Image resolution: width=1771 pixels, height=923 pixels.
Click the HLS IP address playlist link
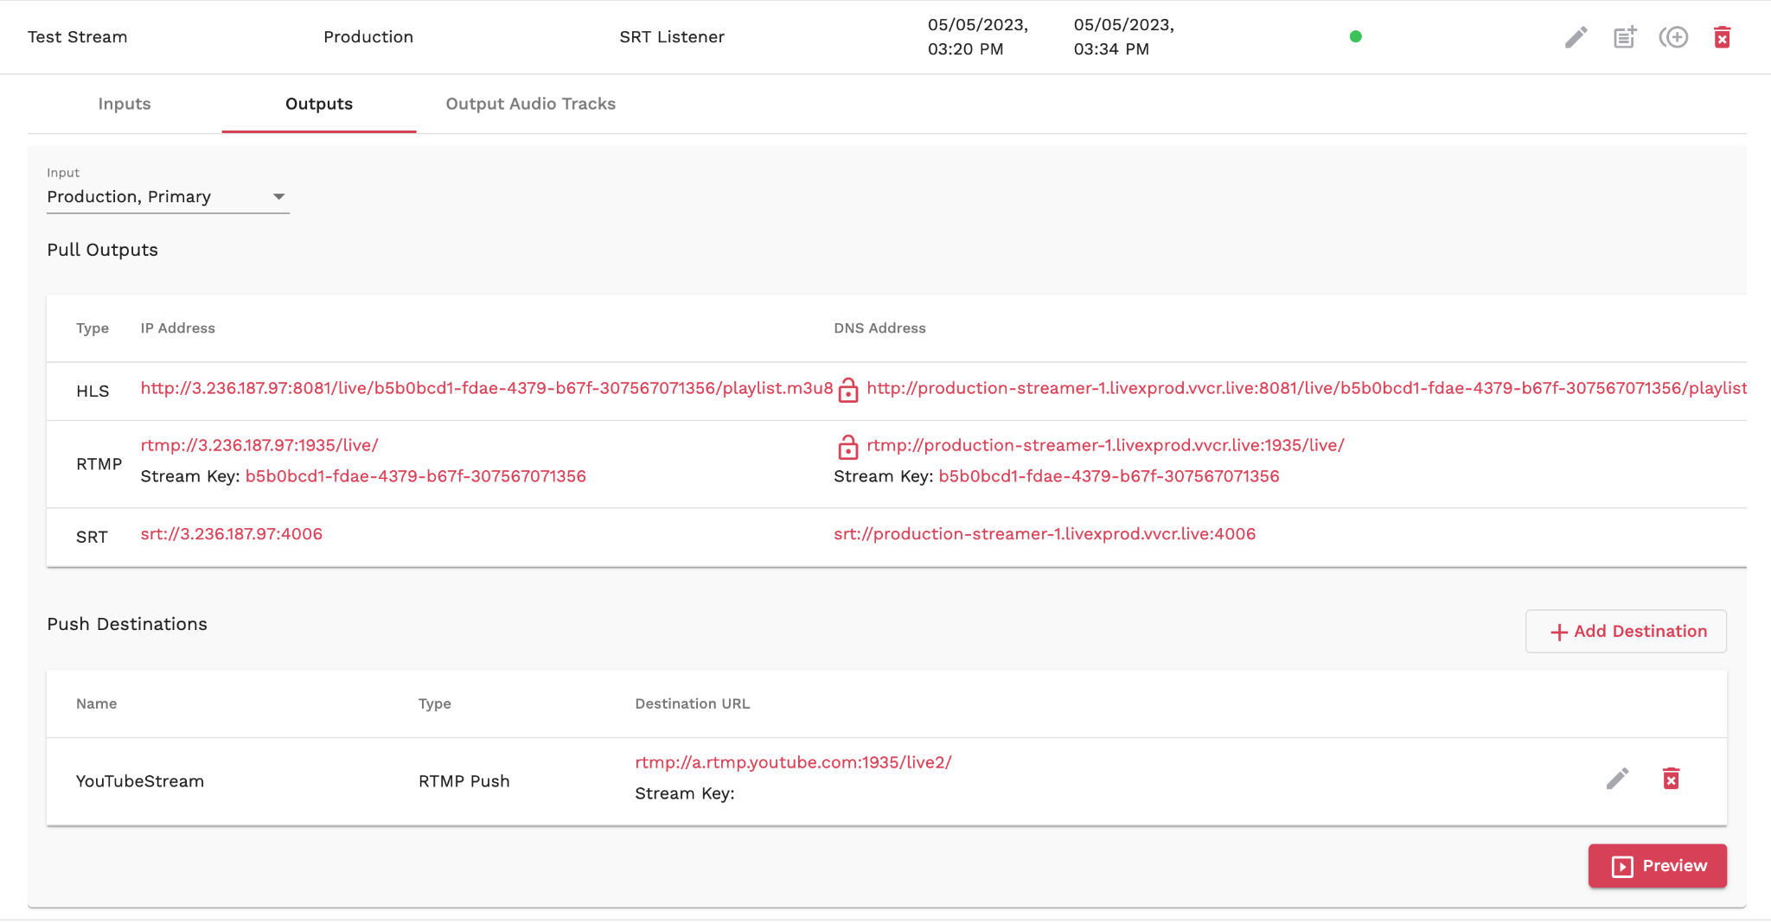click(486, 388)
